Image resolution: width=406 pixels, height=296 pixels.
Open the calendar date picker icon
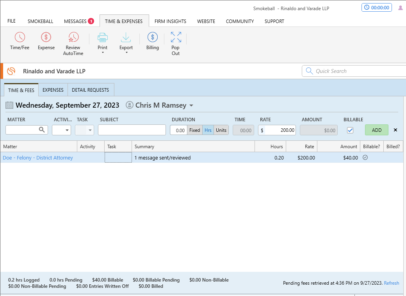9,105
